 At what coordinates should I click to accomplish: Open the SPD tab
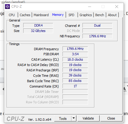pos(71,15)
